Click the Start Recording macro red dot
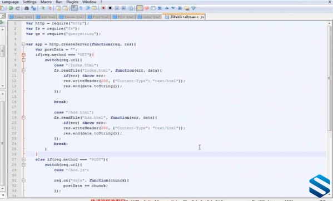Viewport: 333px width, 201px height. pos(103,8)
